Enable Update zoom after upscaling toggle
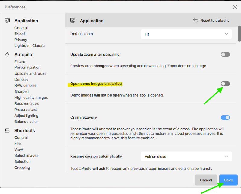 (225, 55)
